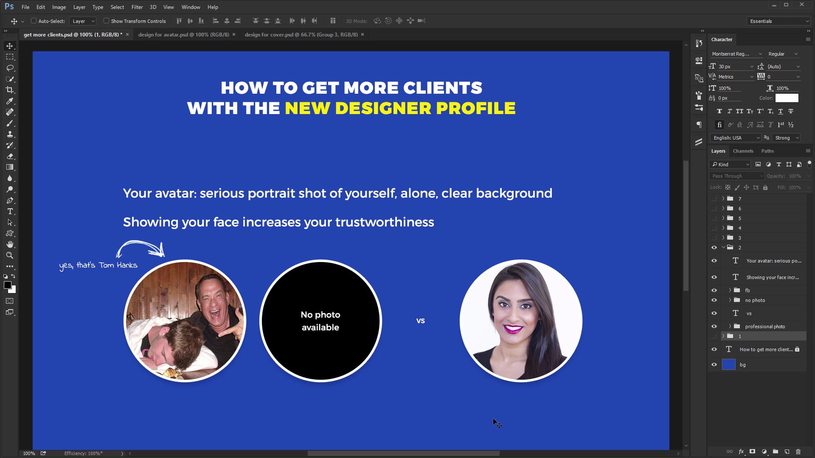Screen dimensions: 815x458
Task: Select the Horizontal Type tool
Action: (11, 212)
